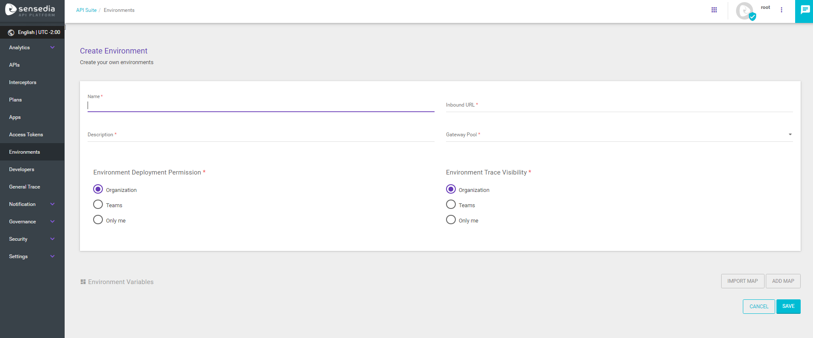Select Only me for Deployment Permission

98,220
